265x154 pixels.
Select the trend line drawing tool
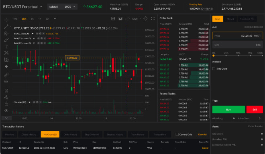click(x=6, y=26)
